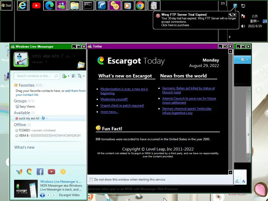This screenshot has height=201, width=268.
Task: Open Modernization is over article link
Action: point(124,91)
